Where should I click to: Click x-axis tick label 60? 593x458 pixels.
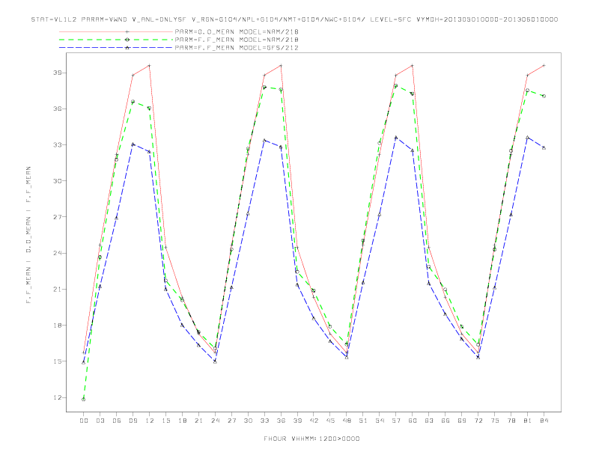413,421
